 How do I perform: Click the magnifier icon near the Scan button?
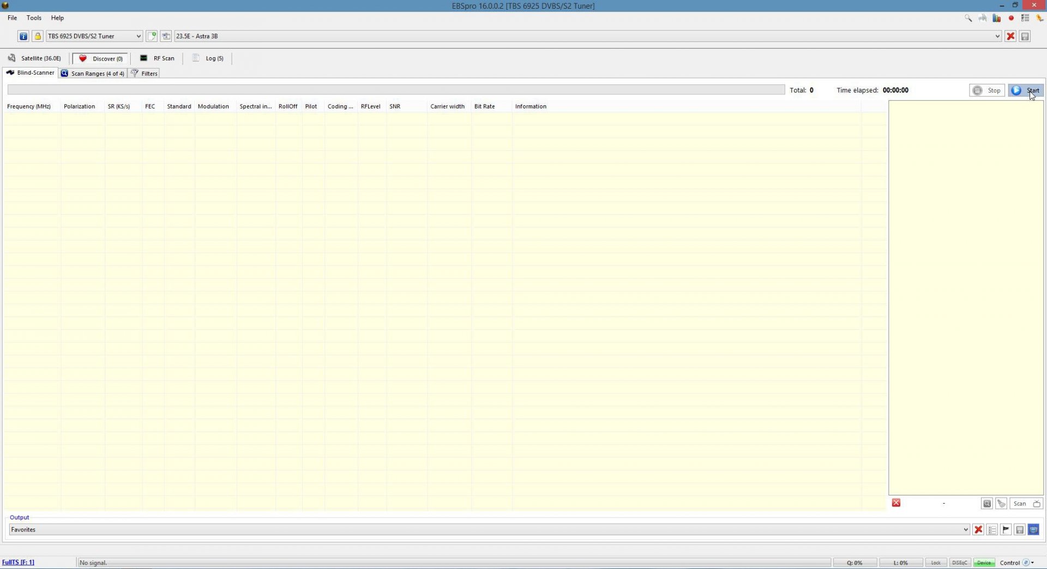point(986,503)
